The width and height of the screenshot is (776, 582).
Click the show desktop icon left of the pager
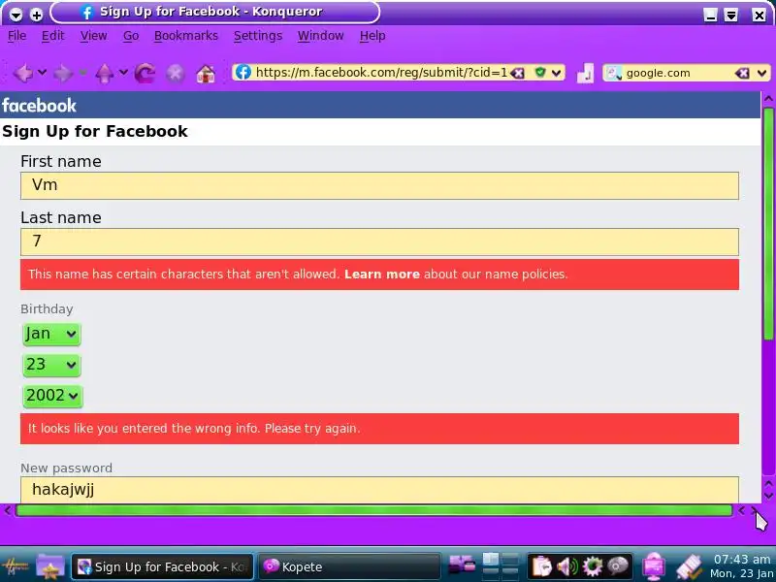[x=462, y=565]
